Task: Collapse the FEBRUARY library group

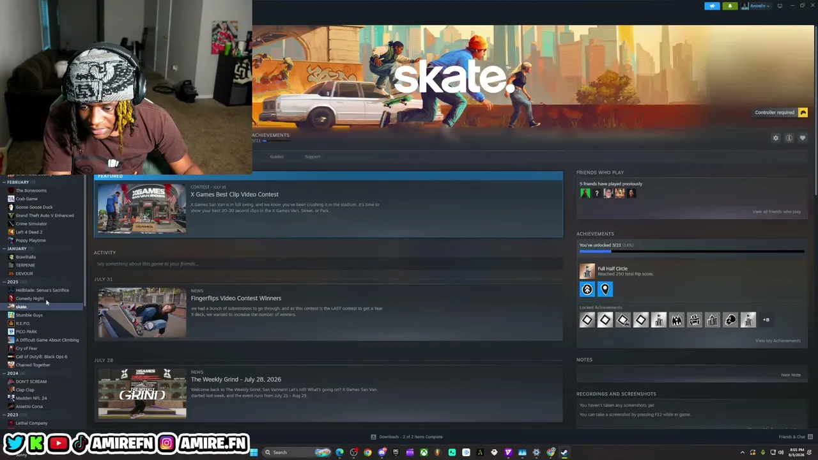Action: (x=18, y=182)
